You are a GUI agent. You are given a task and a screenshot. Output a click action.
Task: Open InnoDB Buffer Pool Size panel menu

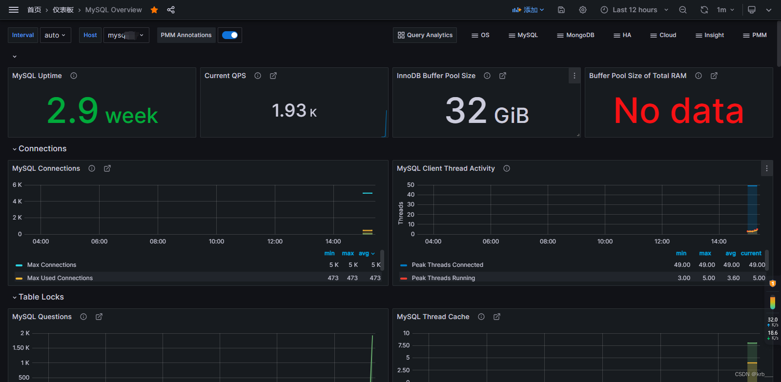pyautogui.click(x=575, y=76)
